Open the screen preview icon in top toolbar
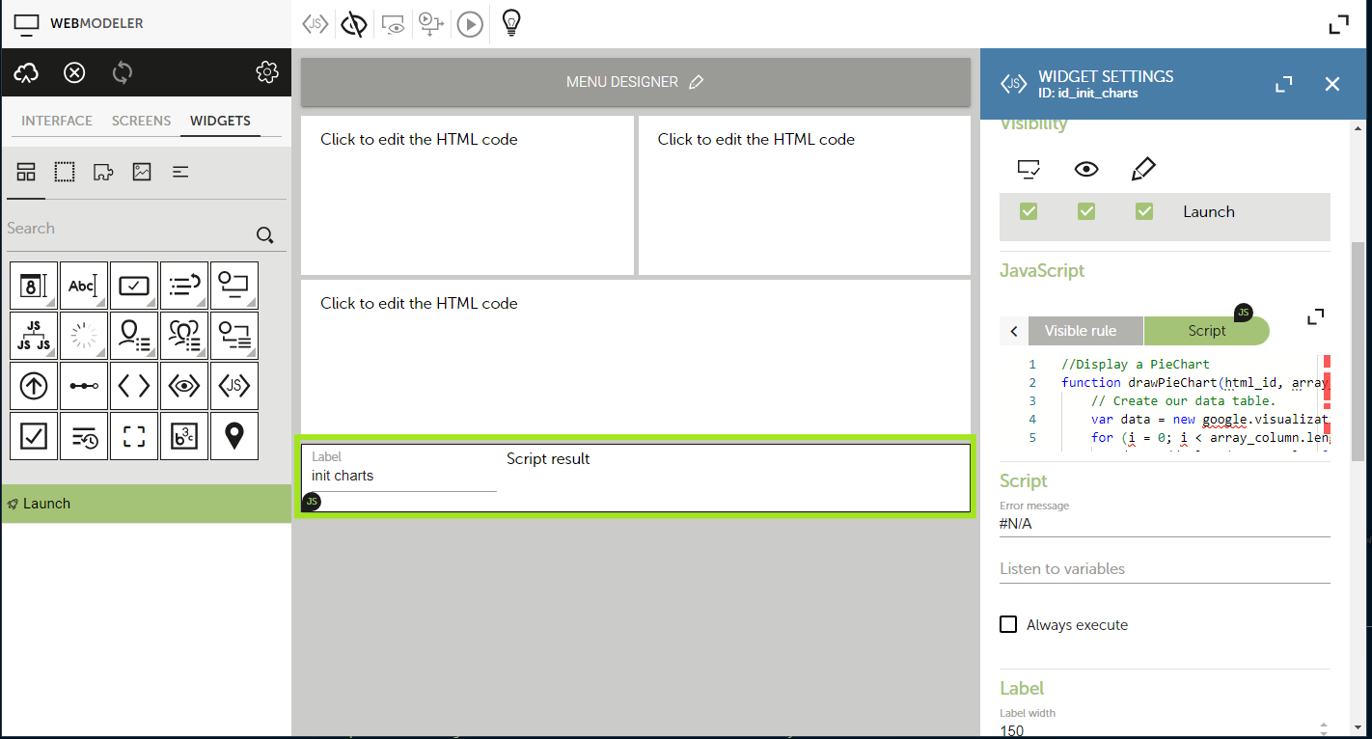Screen dimensions: 1372x739 pyautogui.click(x=393, y=24)
